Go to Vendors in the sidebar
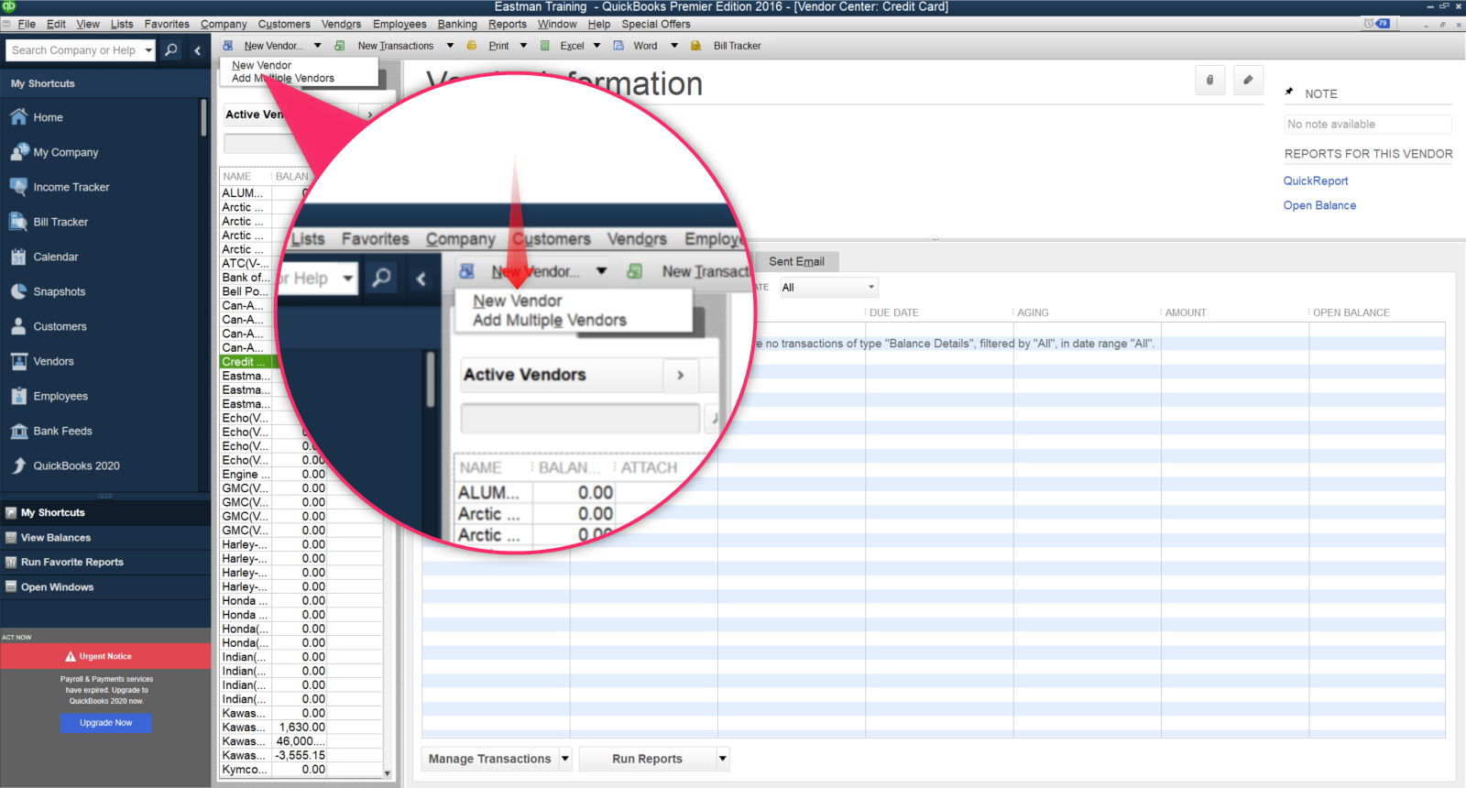1466x788 pixels. point(53,361)
